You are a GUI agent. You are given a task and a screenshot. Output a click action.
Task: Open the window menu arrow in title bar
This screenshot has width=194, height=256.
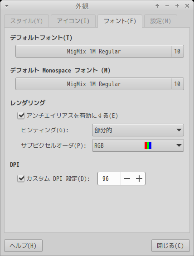[7, 6]
